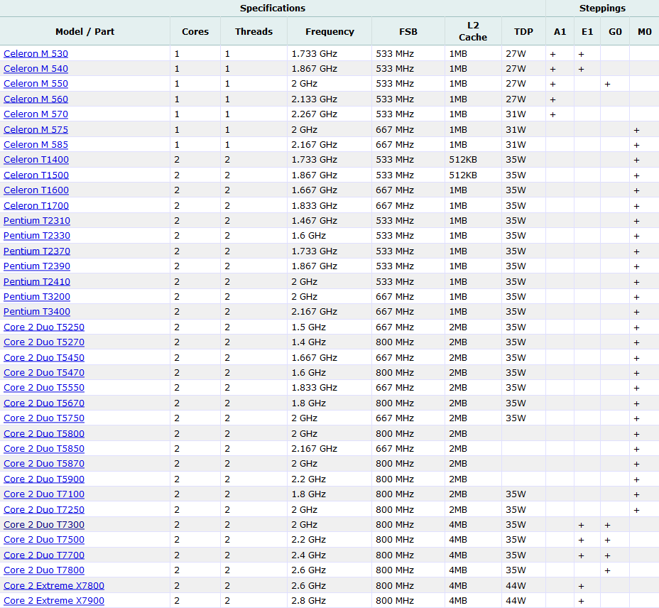The height and width of the screenshot is (608, 659).
Task: Open the Celeron M 575 link
Action: click(36, 129)
